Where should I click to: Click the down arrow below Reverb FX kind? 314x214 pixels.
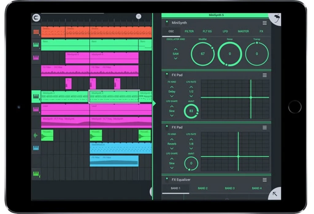point(172,148)
